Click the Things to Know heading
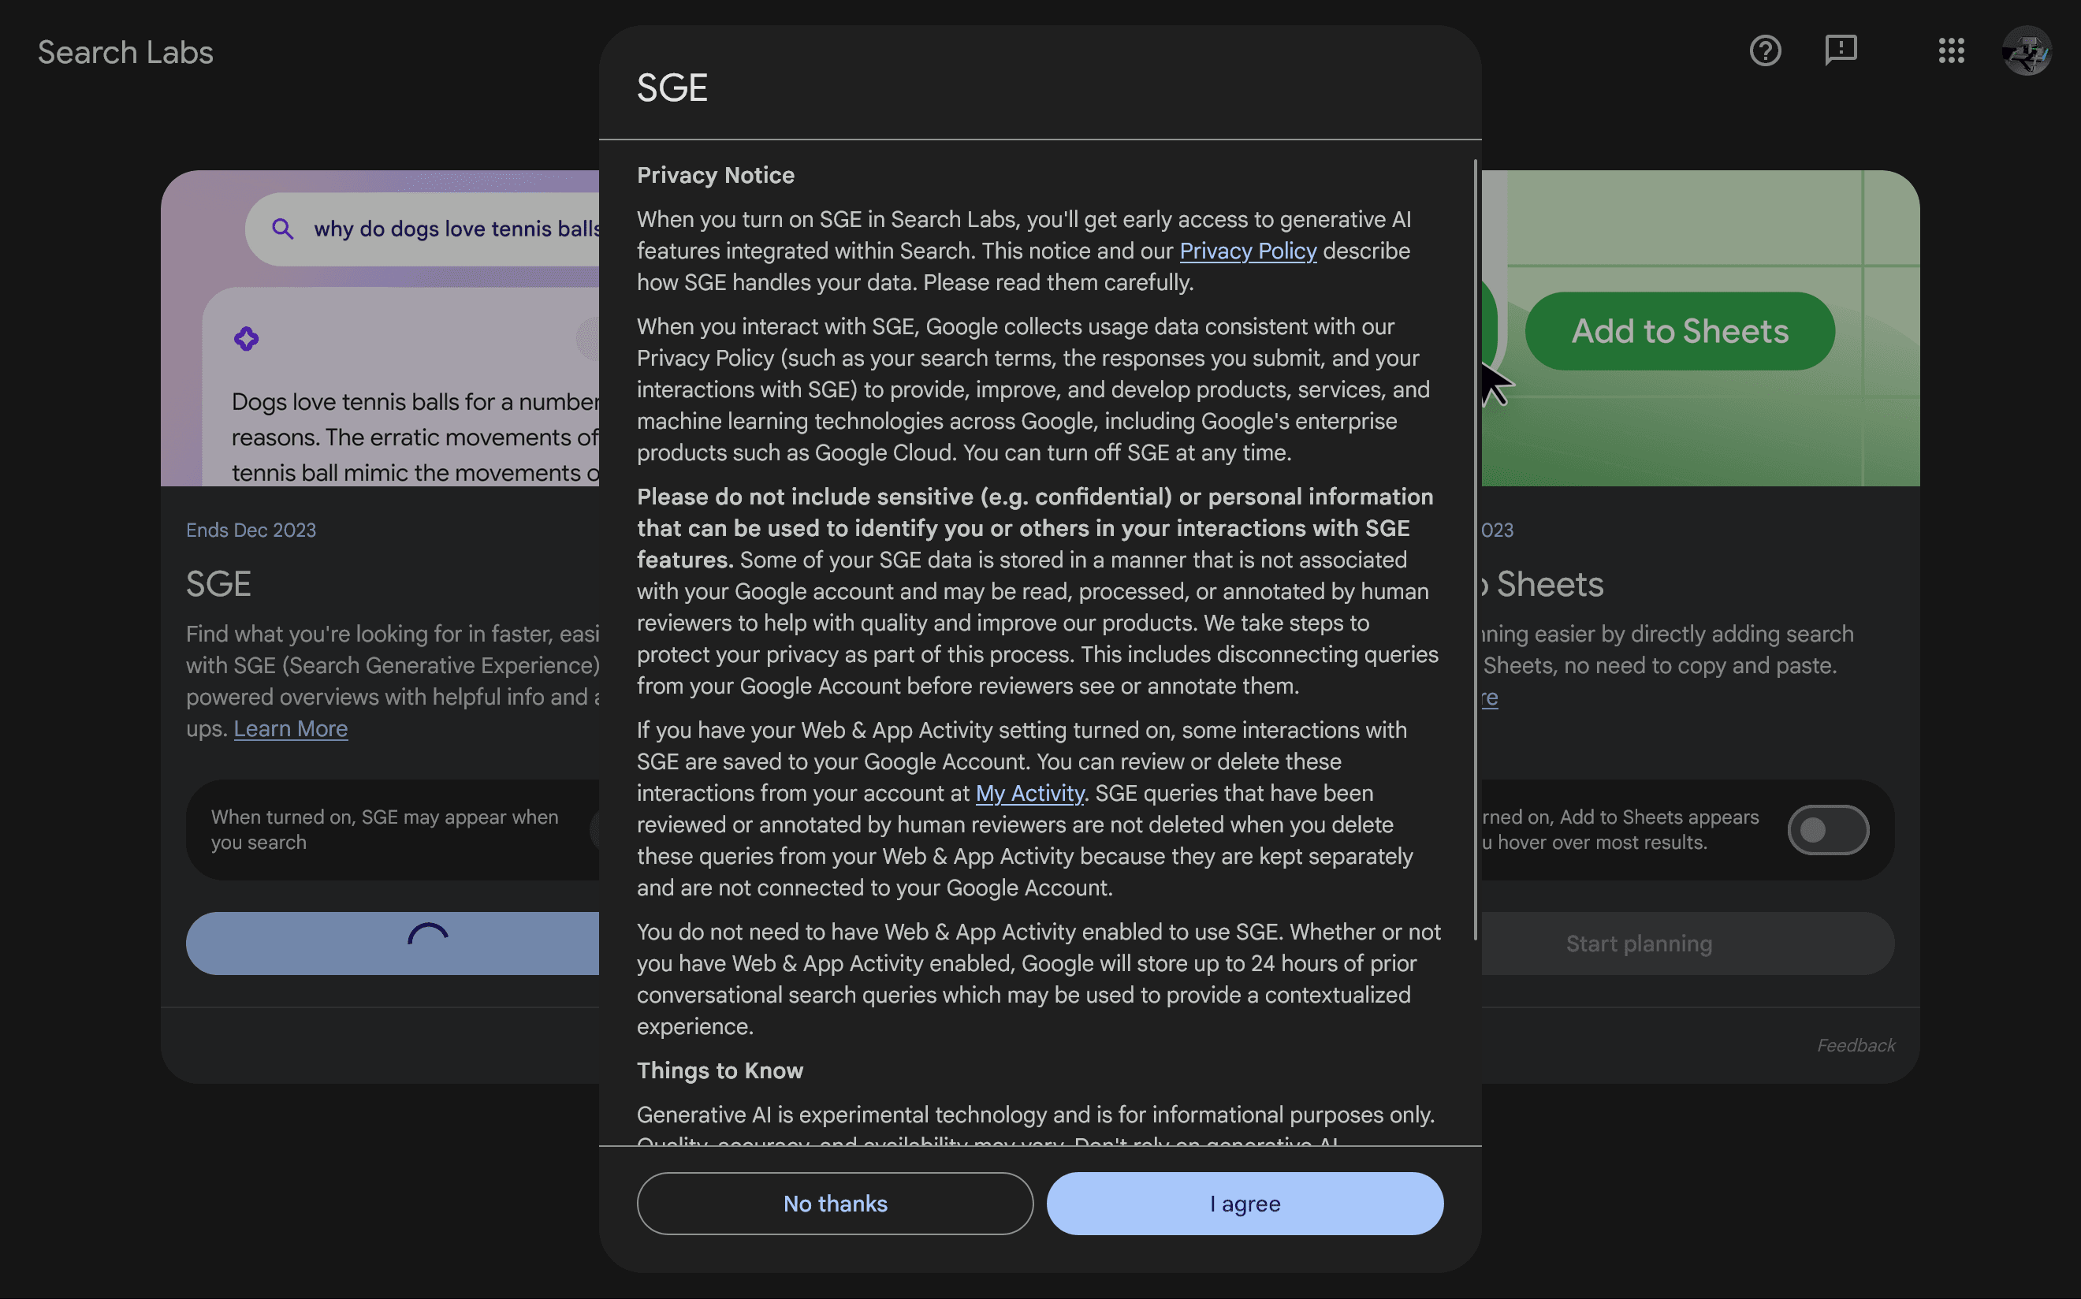Viewport: 2081px width, 1299px height. pyautogui.click(x=720, y=1070)
